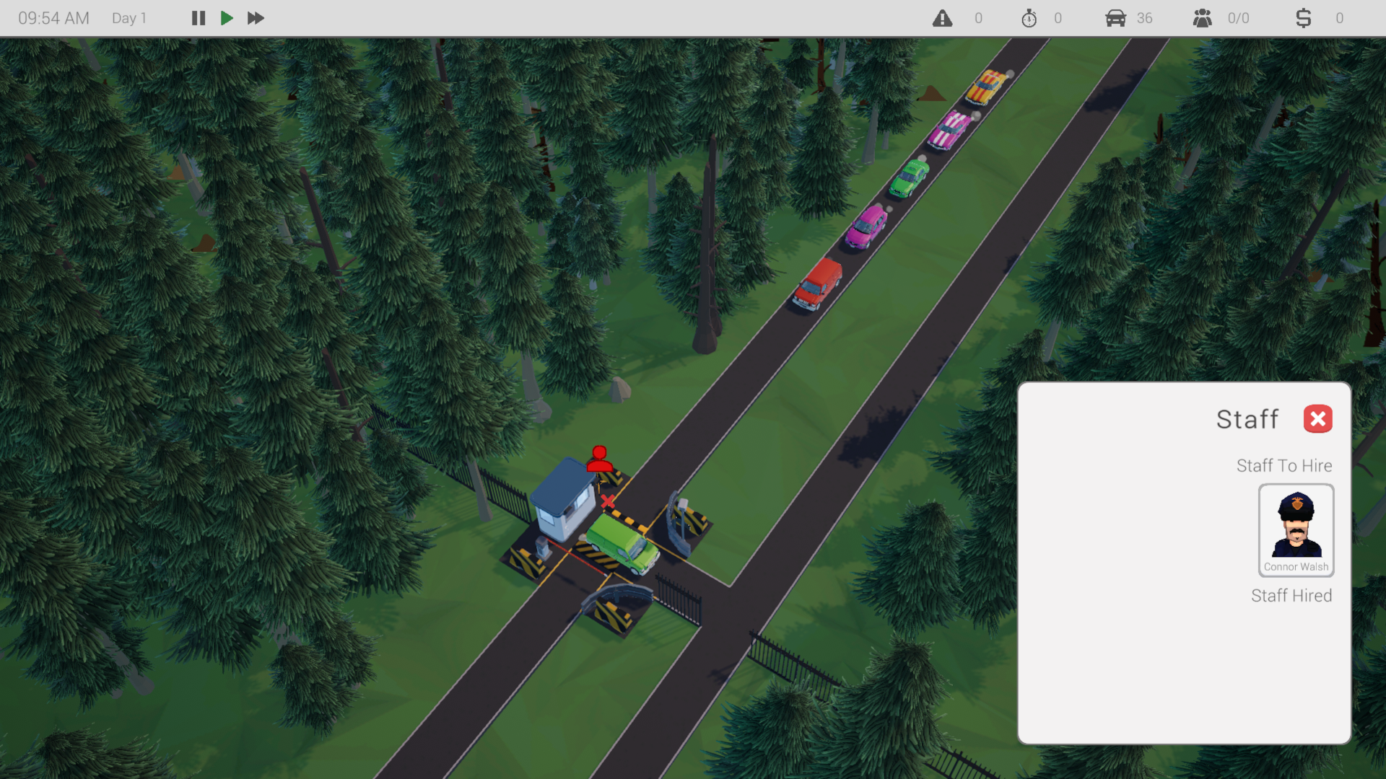
Task: Click the Staff To Hire heading
Action: pos(1284,465)
